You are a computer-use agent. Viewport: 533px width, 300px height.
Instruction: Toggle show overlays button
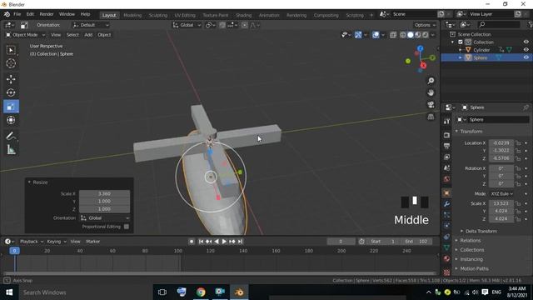[376, 35]
